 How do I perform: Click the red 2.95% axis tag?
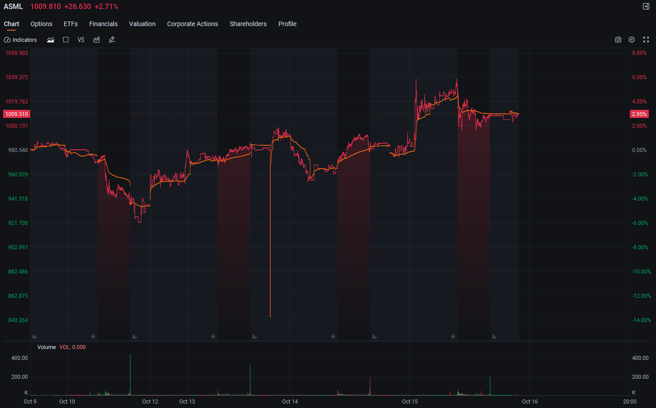[x=639, y=114]
